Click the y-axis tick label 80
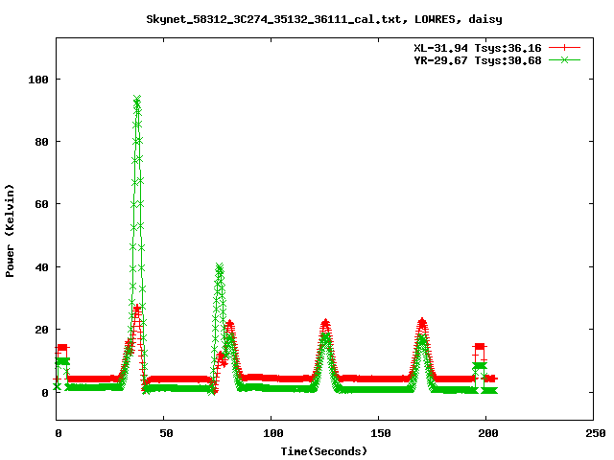 (41, 142)
